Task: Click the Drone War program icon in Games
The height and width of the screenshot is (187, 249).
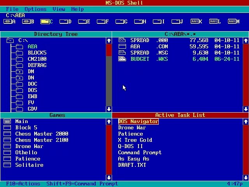Action: point(7,146)
